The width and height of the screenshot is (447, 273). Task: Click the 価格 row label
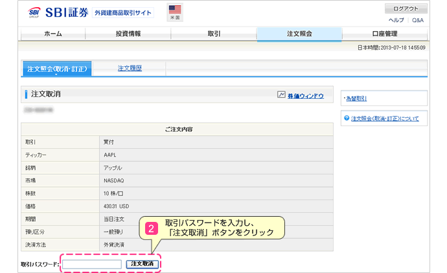click(x=30, y=206)
